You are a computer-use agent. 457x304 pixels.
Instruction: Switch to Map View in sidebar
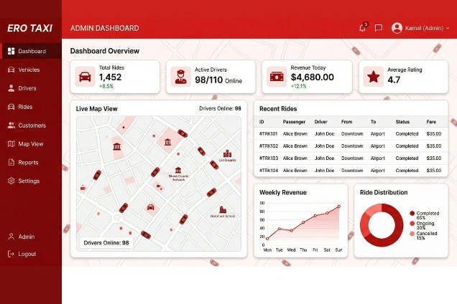(30, 144)
